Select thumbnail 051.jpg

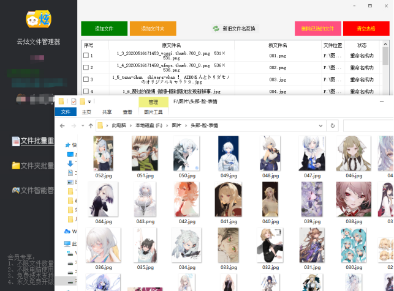[145, 153]
